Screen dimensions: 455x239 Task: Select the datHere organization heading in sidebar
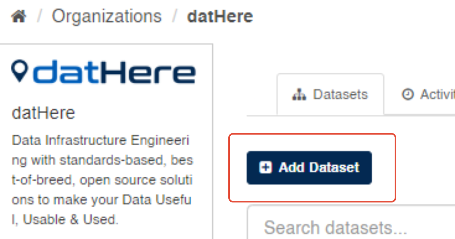coord(43,114)
